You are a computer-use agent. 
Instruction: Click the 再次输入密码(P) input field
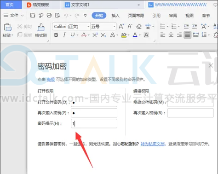point(94,113)
